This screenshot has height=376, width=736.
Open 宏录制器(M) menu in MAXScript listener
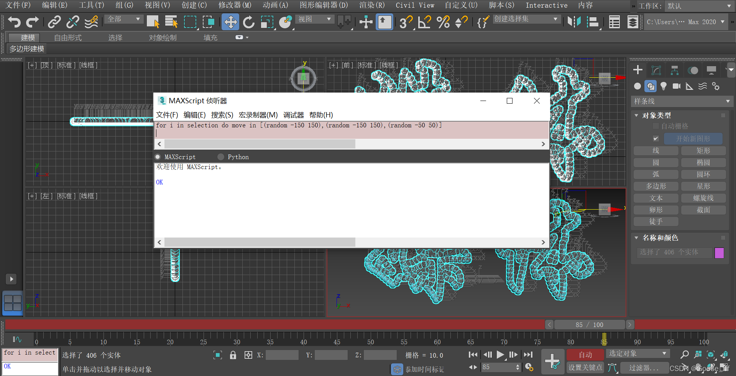[x=258, y=115]
